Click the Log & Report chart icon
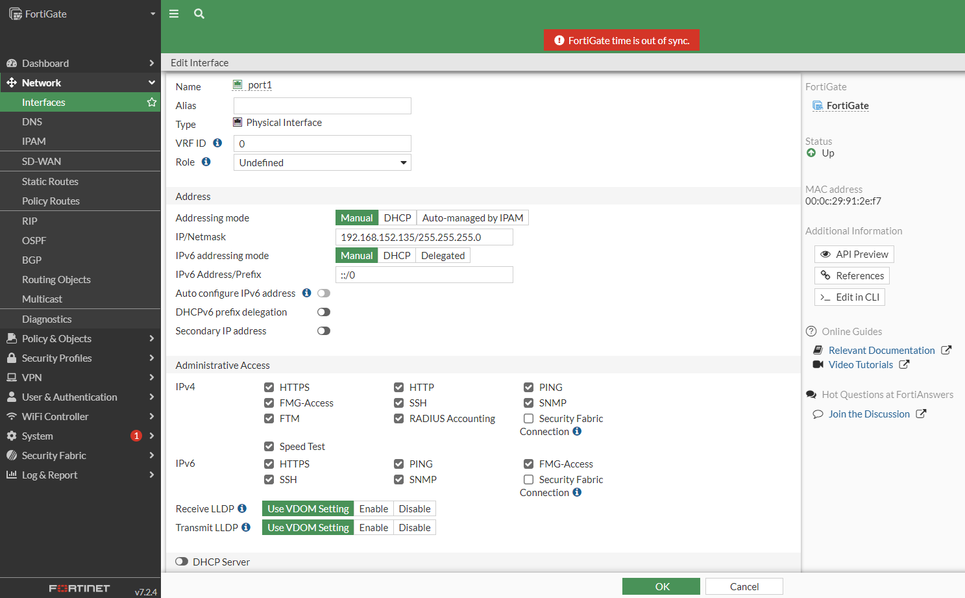The width and height of the screenshot is (965, 598). pos(11,475)
